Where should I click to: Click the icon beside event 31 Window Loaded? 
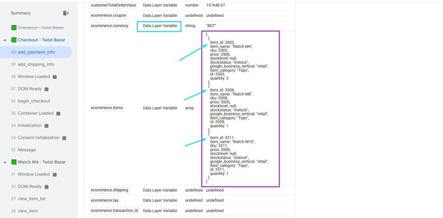click(55, 174)
